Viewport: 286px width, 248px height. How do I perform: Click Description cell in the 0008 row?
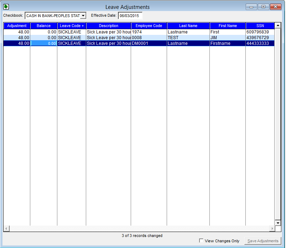[109, 37]
